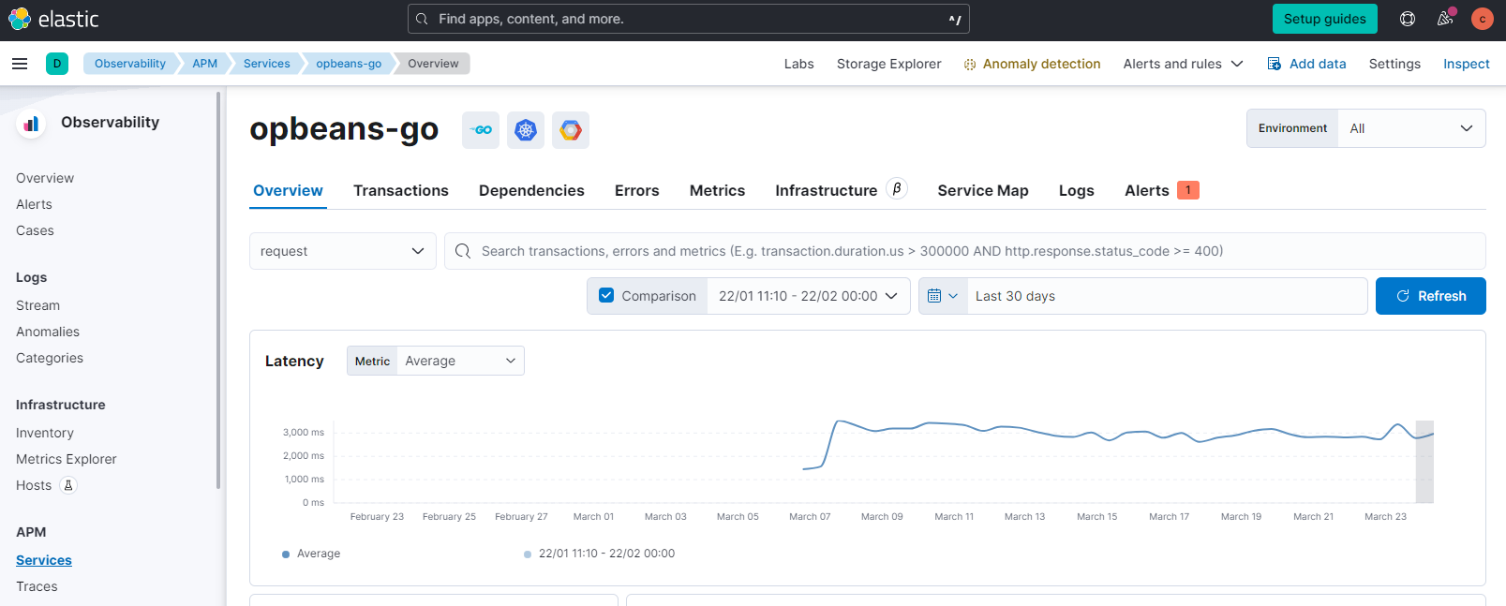Screen dimensions: 1506x606
Task: Click the green D space avatar
Action: click(57, 64)
